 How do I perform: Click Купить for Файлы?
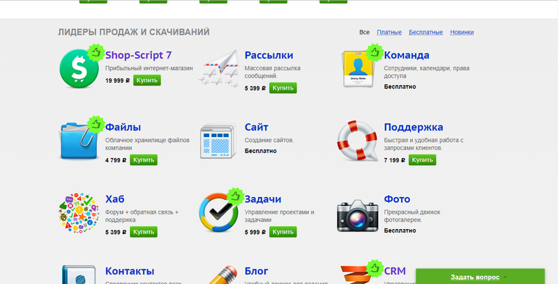[144, 160]
